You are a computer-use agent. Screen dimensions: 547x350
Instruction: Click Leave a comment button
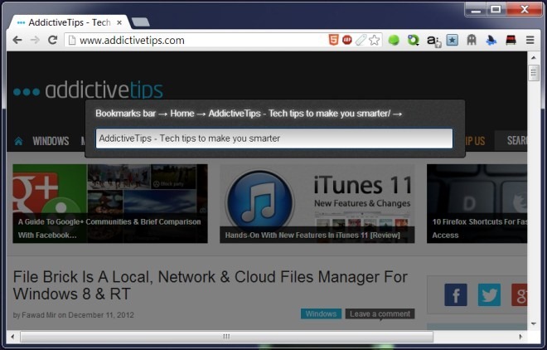[380, 314]
